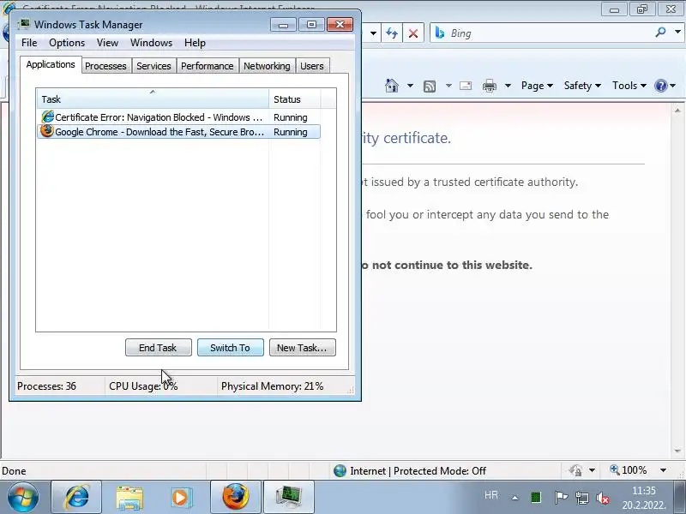Select the Applications tab
Screen dimensions: 686x514
tap(51, 65)
